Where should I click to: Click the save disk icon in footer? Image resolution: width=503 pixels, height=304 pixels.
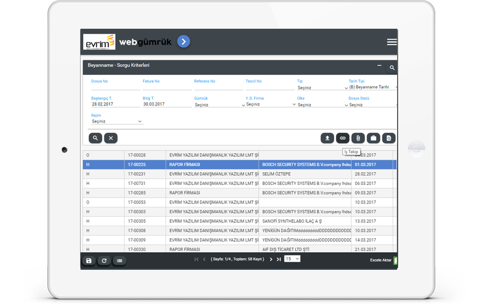tap(88, 260)
